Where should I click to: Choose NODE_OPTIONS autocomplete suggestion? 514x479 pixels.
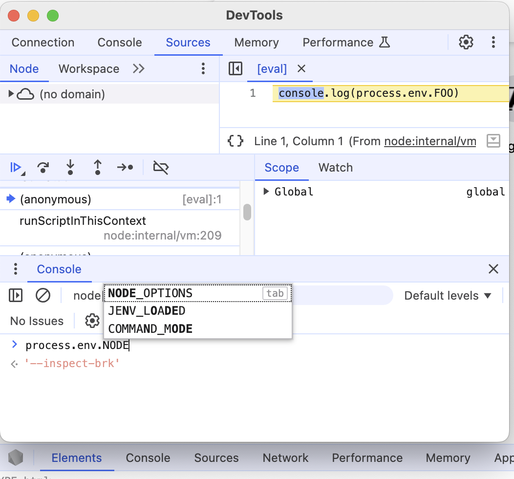(198, 293)
